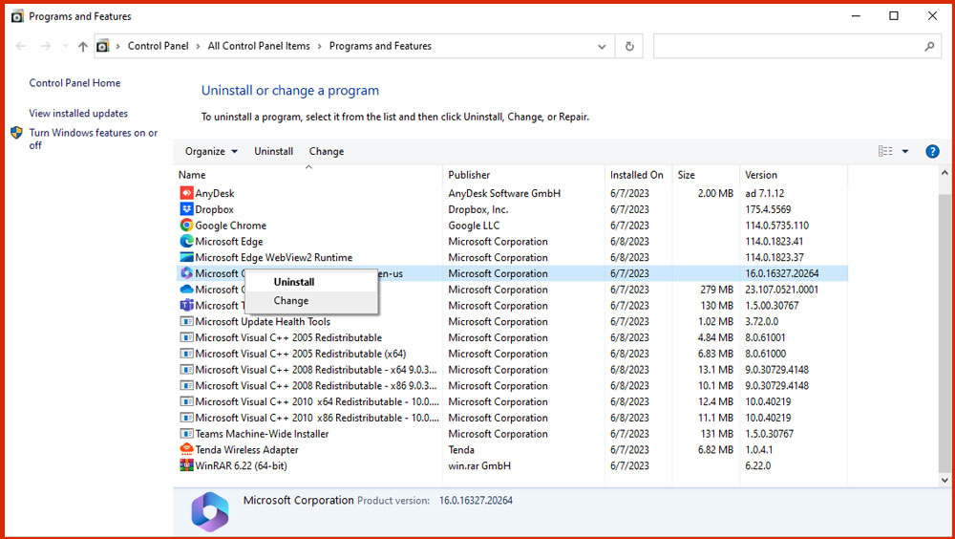This screenshot has height=539, width=955.
Task: Expand chevron after All Control Panel Items
Action: 319,46
